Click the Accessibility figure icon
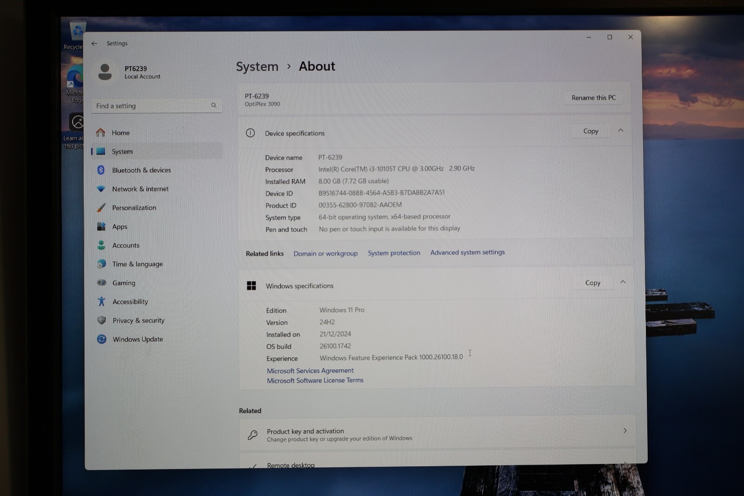 point(101,302)
